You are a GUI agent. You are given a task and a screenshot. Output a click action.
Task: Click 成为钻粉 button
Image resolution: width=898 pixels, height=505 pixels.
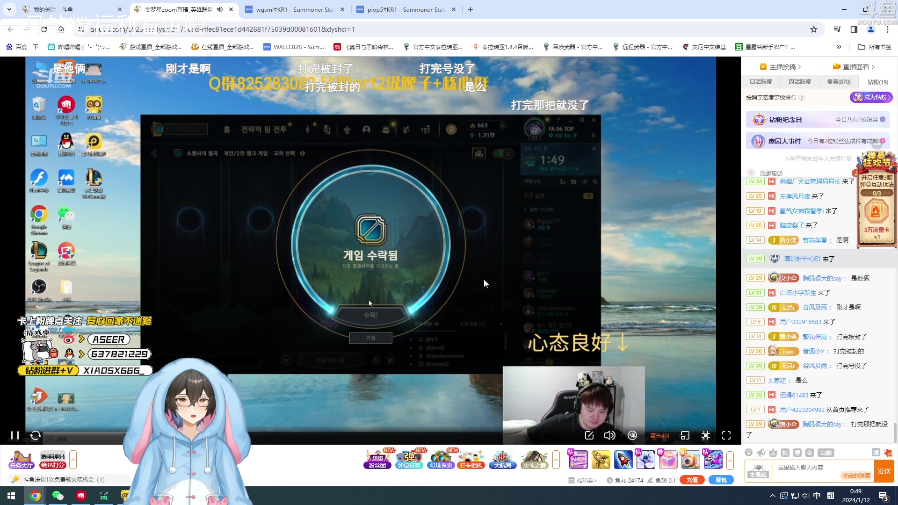(871, 97)
